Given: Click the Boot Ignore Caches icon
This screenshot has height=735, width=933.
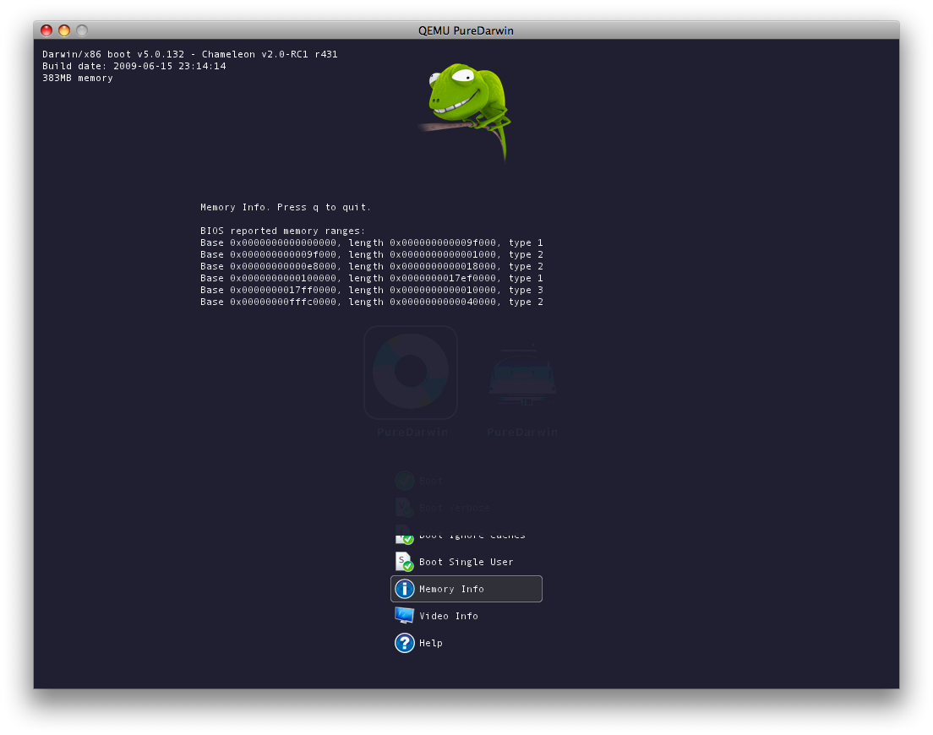Looking at the screenshot, I should click(405, 535).
